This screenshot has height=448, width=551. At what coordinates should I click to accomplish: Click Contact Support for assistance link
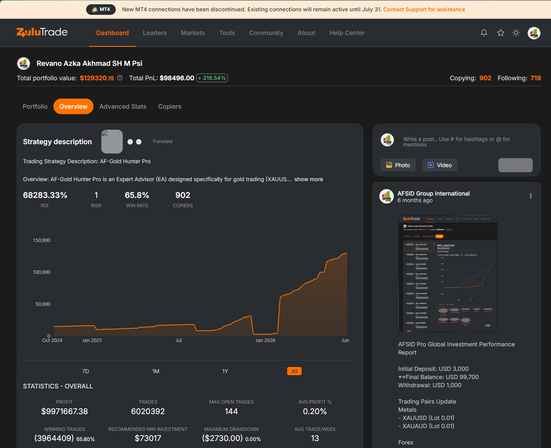tap(424, 9)
